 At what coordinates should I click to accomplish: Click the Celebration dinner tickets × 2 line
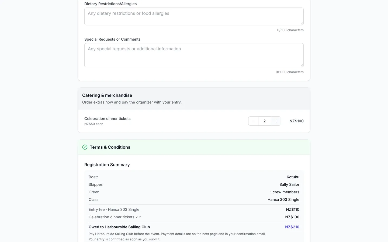pyautogui.click(x=115, y=217)
